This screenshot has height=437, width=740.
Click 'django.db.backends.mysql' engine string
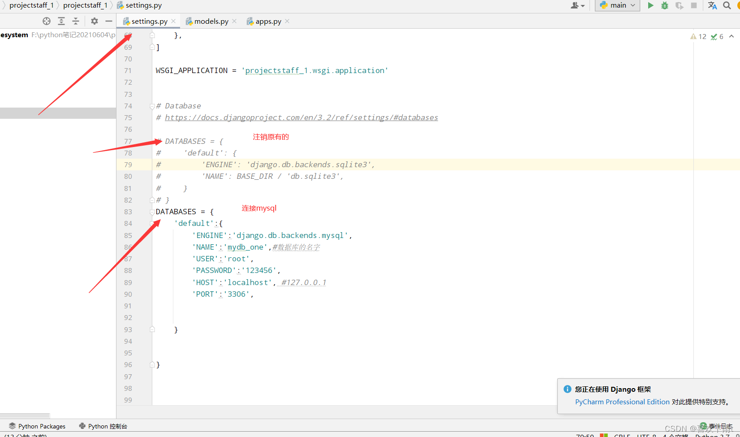pos(290,235)
